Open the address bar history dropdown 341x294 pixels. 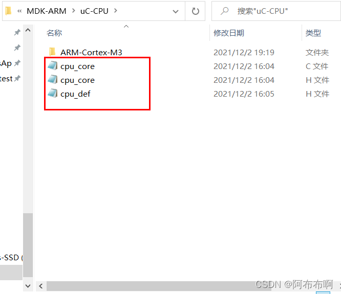pyautogui.click(x=176, y=11)
